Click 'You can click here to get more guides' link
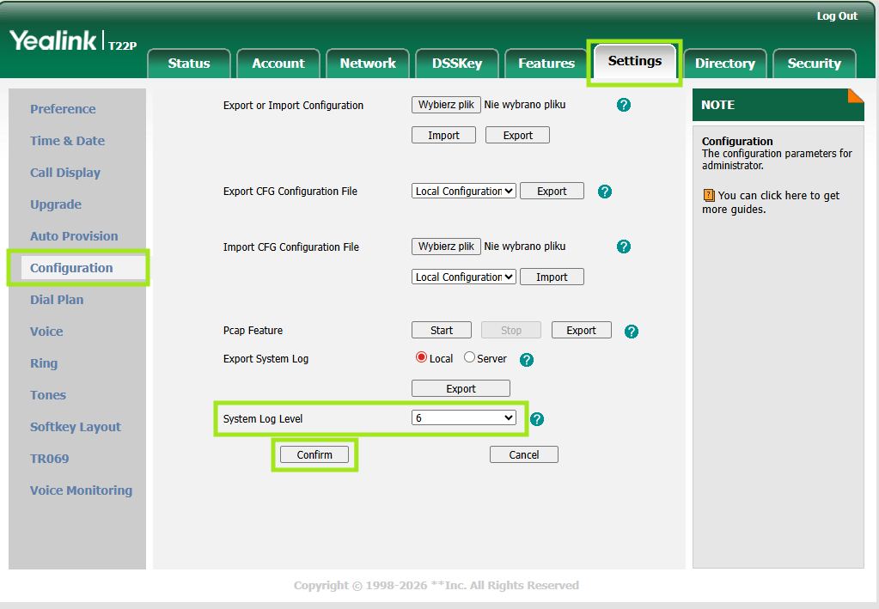Screen dimensions: 879x609 (771, 202)
